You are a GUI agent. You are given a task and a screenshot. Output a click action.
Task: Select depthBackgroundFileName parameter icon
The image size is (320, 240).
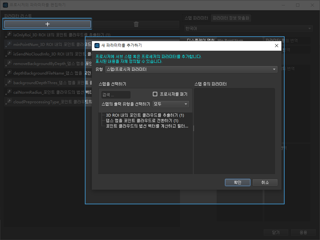(x=9, y=73)
